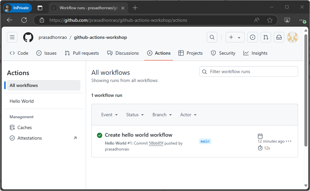Screen dimensions: 310x191
Task: Select All workflows in the sidebar
Action: click(x=44, y=85)
